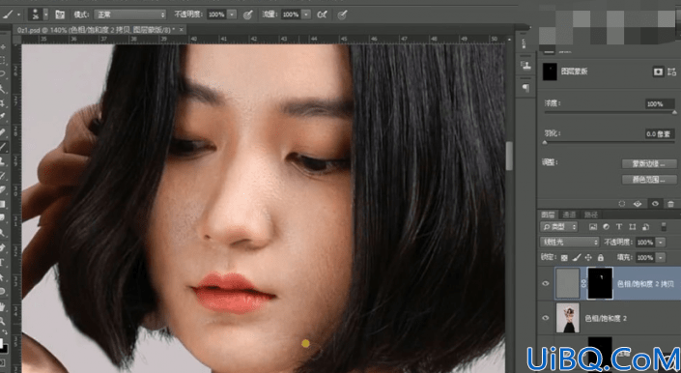The image size is (681, 373).
Task: Open the Clone Source collapsed panel icon
Action: (525, 66)
